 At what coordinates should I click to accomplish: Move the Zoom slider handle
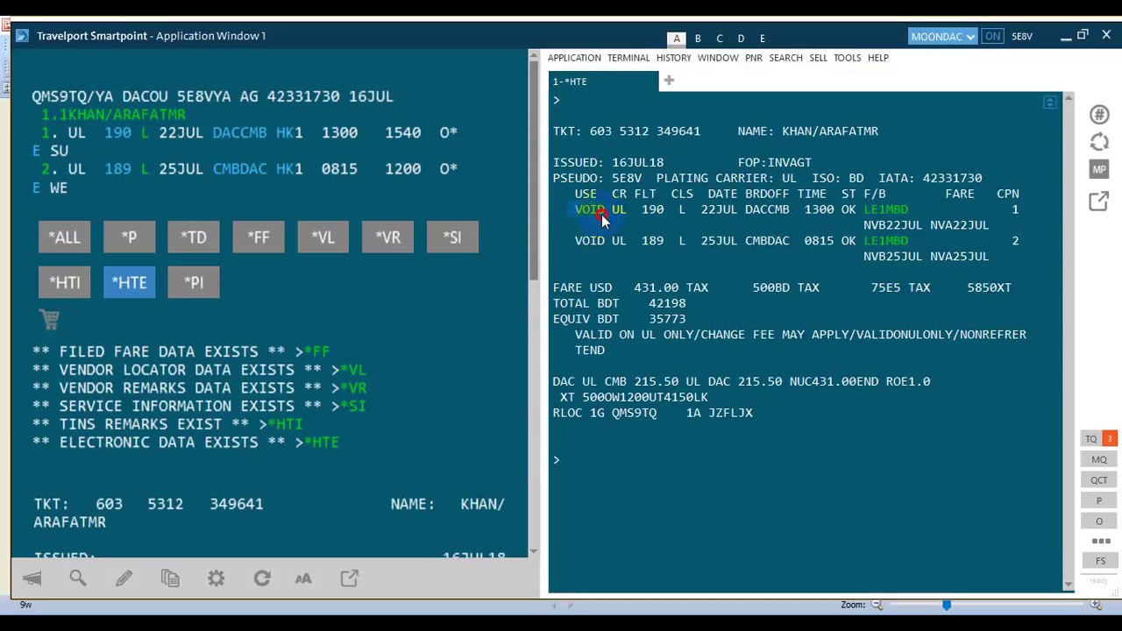click(x=947, y=605)
